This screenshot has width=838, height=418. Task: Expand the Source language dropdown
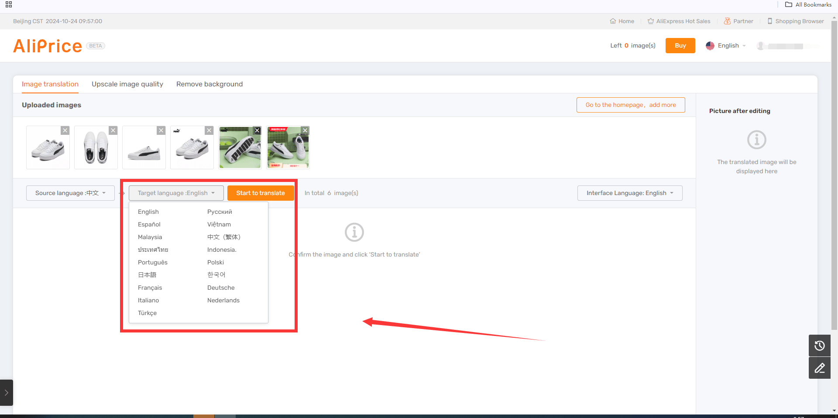(70, 193)
